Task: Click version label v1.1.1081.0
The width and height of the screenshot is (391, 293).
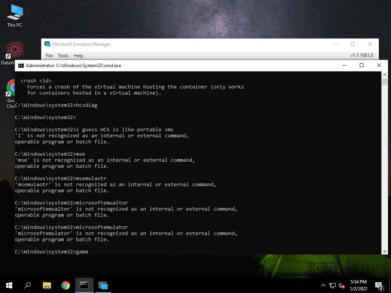Action: (x=362, y=55)
